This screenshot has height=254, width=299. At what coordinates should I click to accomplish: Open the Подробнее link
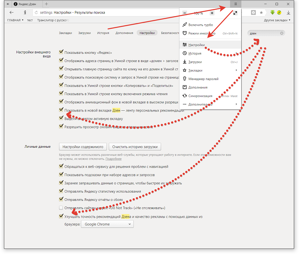coord(114,159)
